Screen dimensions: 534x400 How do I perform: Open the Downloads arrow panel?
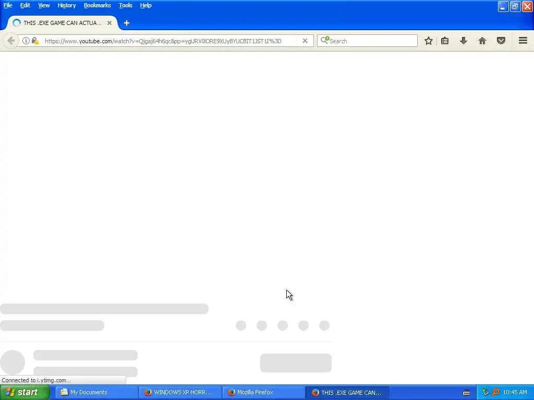(464, 41)
